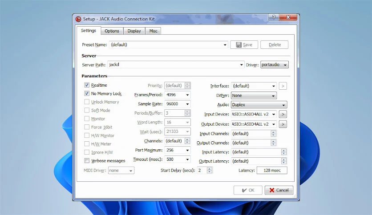The height and width of the screenshot is (215, 372).
Task: Expand the Dither None dropdown
Action: [254, 96]
